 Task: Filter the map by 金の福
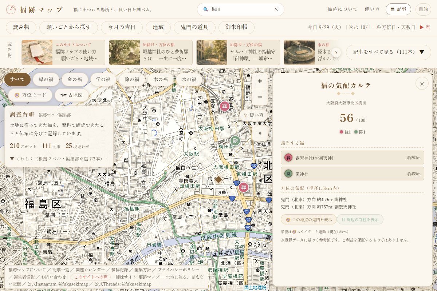pos(75,79)
